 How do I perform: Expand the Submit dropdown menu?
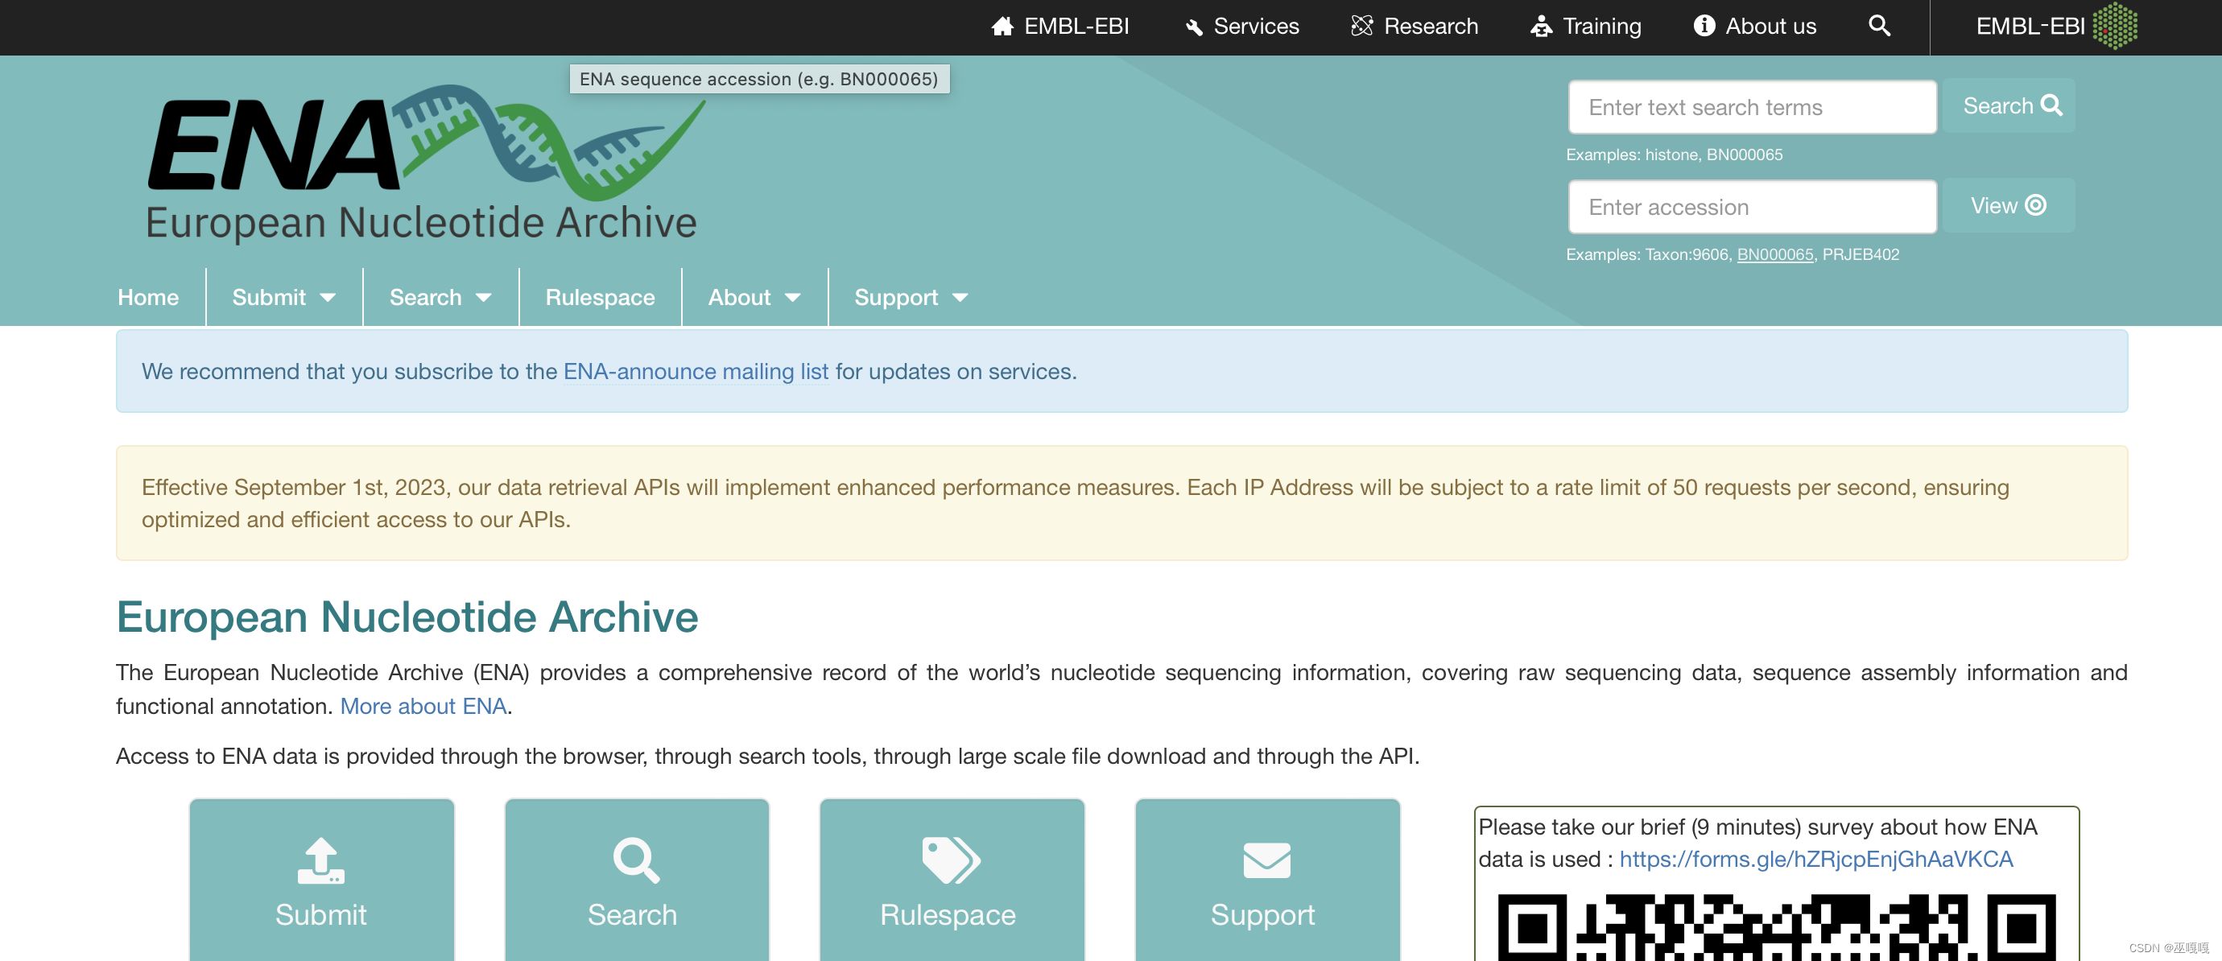click(x=283, y=297)
